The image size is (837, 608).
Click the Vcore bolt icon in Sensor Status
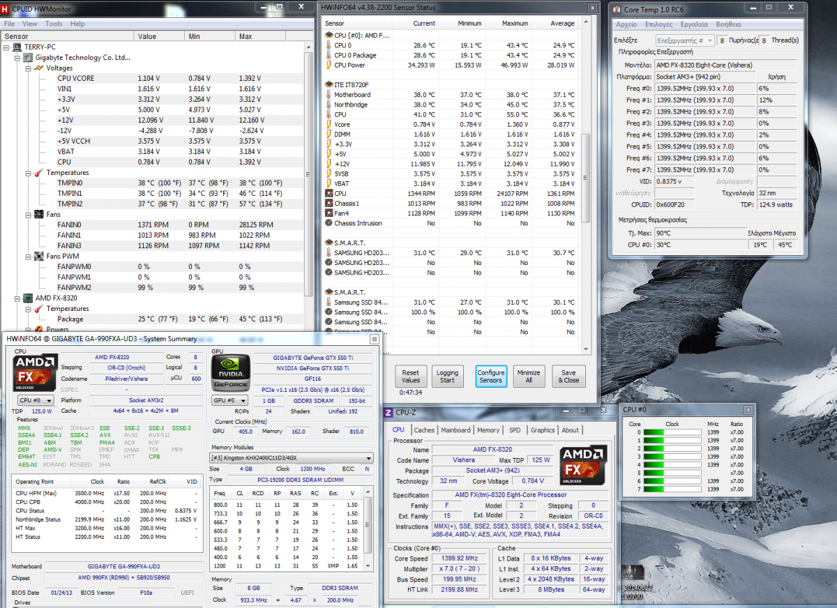(x=329, y=124)
